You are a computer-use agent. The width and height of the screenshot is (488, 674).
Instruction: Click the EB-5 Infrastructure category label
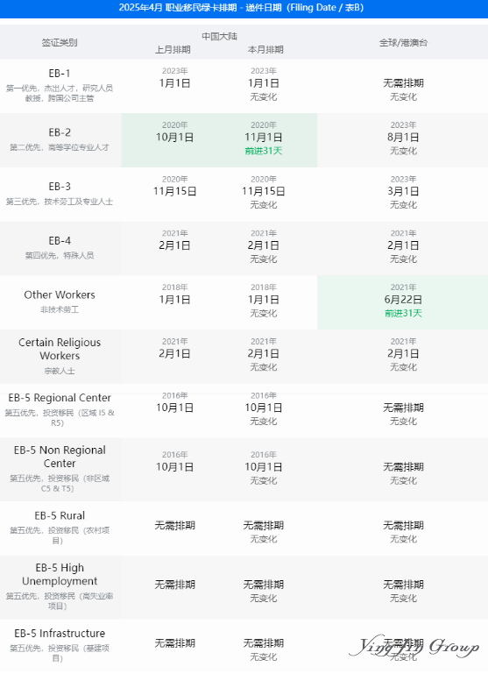pyautogui.click(x=60, y=633)
